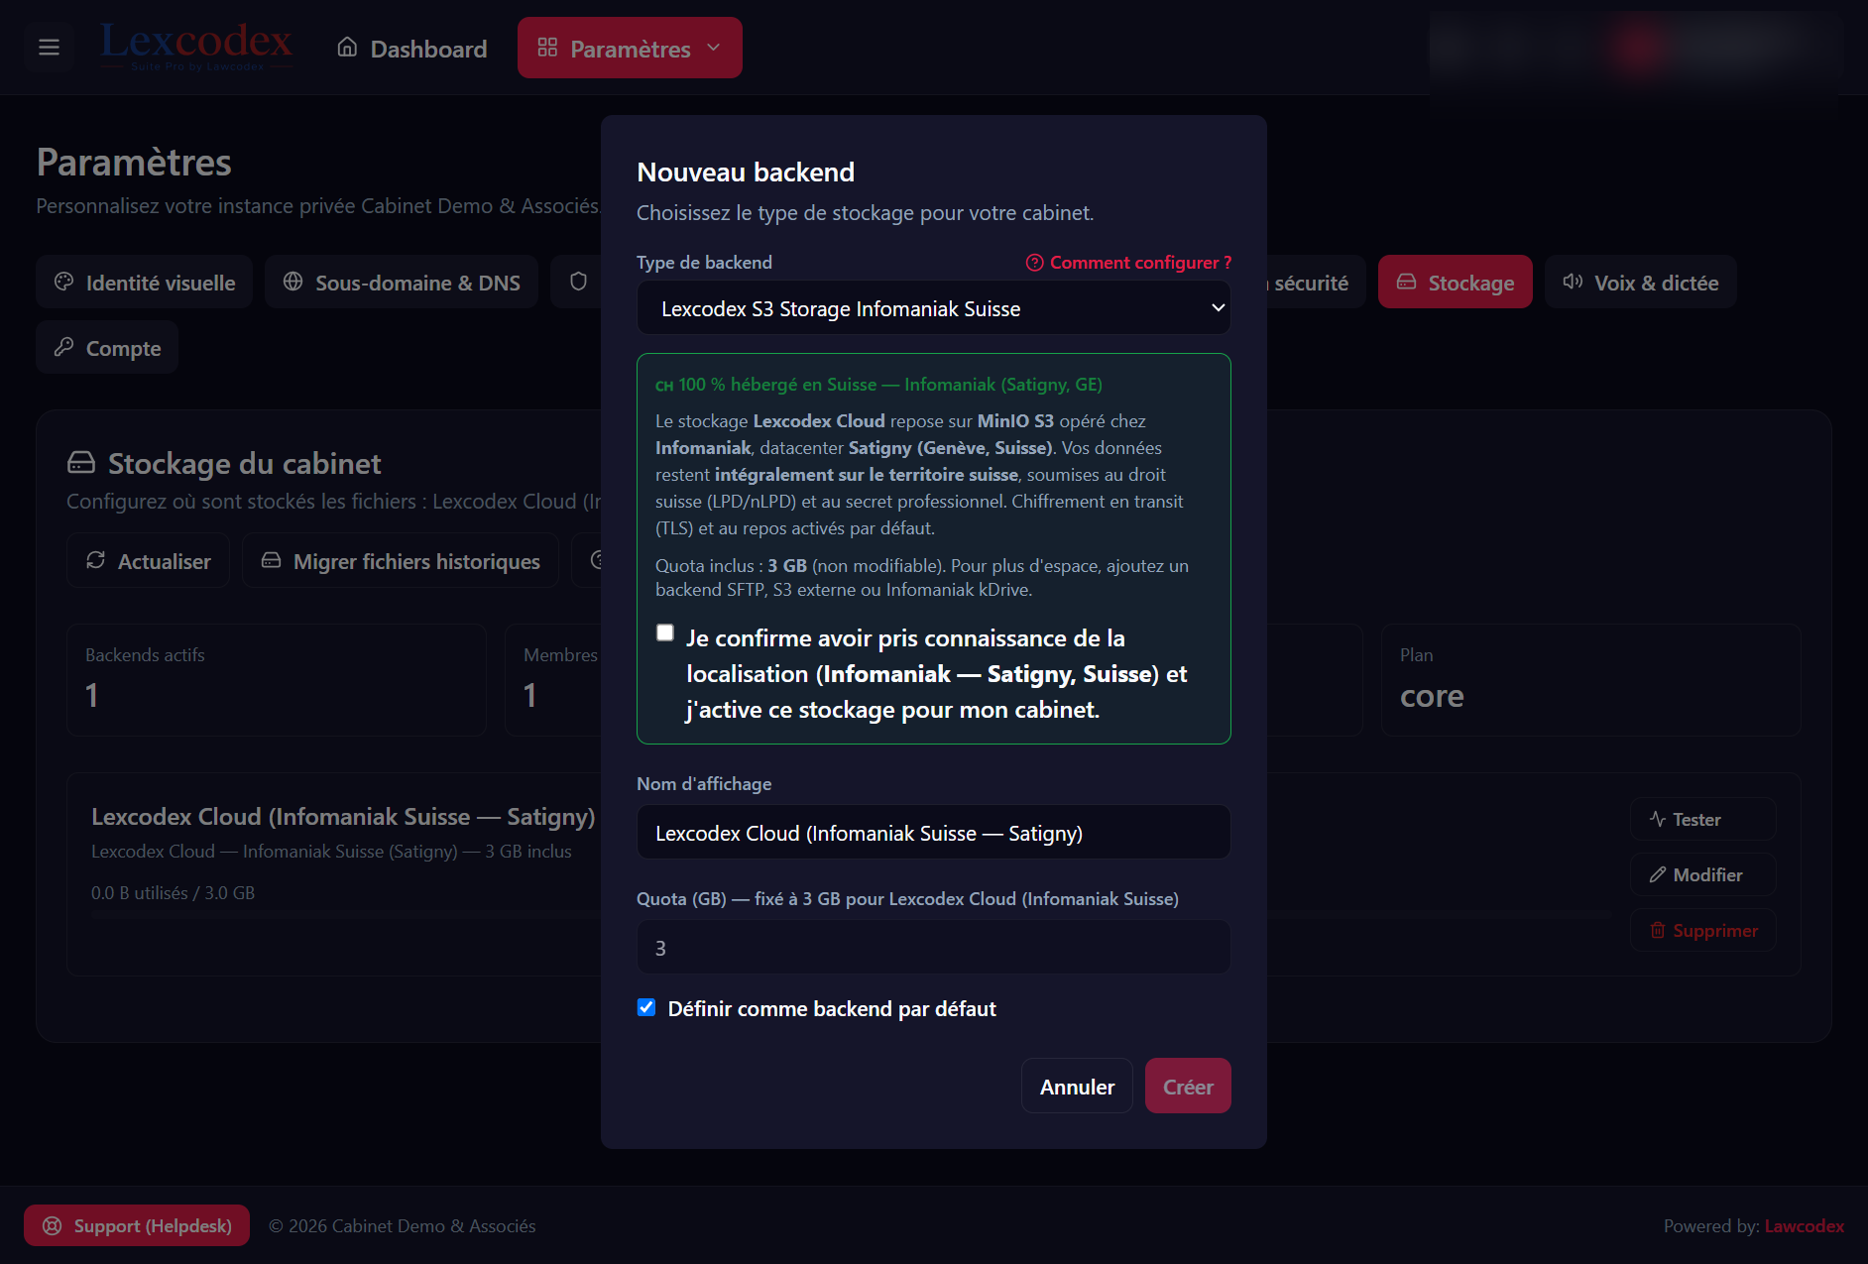Click the Actualiser refresh button
1868x1264 pixels.
tap(149, 561)
